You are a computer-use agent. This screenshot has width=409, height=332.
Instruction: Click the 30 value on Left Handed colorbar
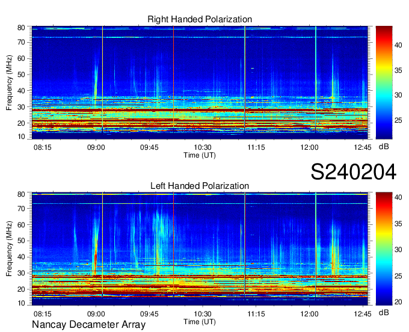(398, 250)
